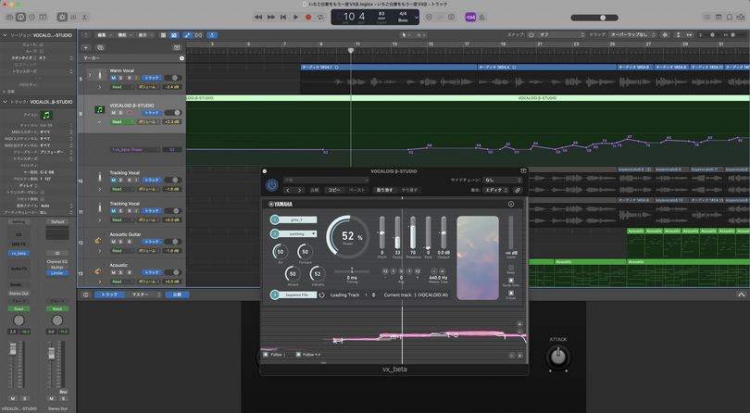Click the Presence vertical slider
The width and height of the screenshot is (750, 413).
pos(413,232)
